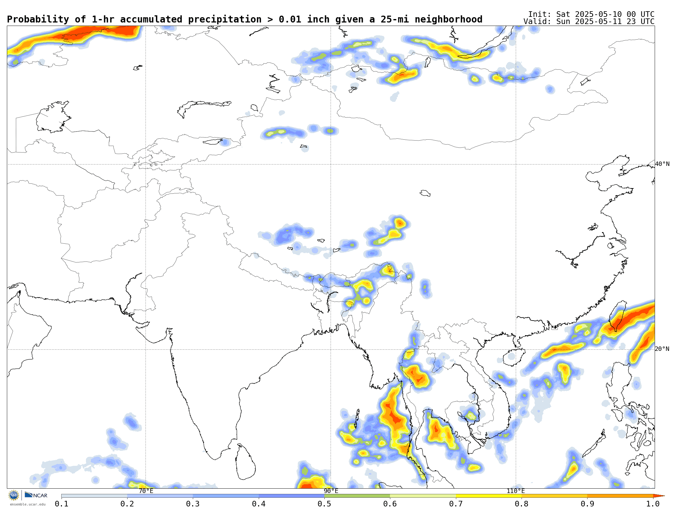Click the 1.0 colorbar tick label
This screenshot has height=508, width=675.
click(x=653, y=504)
